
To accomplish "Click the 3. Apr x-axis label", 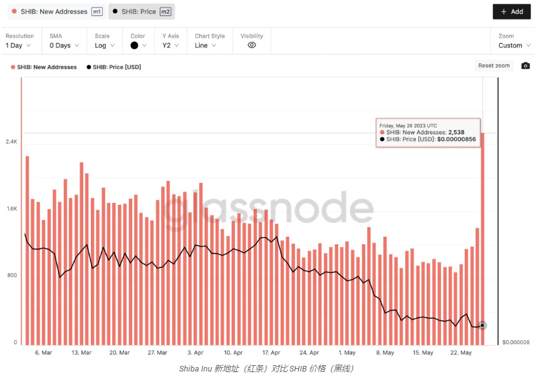I will click(195, 353).
